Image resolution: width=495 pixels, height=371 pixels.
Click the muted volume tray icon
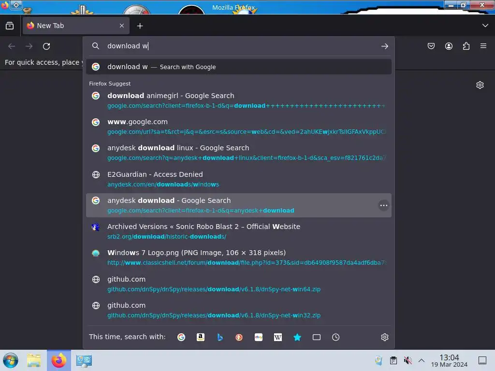click(x=408, y=360)
